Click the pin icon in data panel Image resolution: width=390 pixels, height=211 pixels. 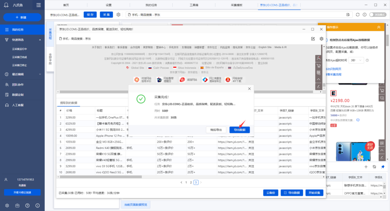pos(383,167)
